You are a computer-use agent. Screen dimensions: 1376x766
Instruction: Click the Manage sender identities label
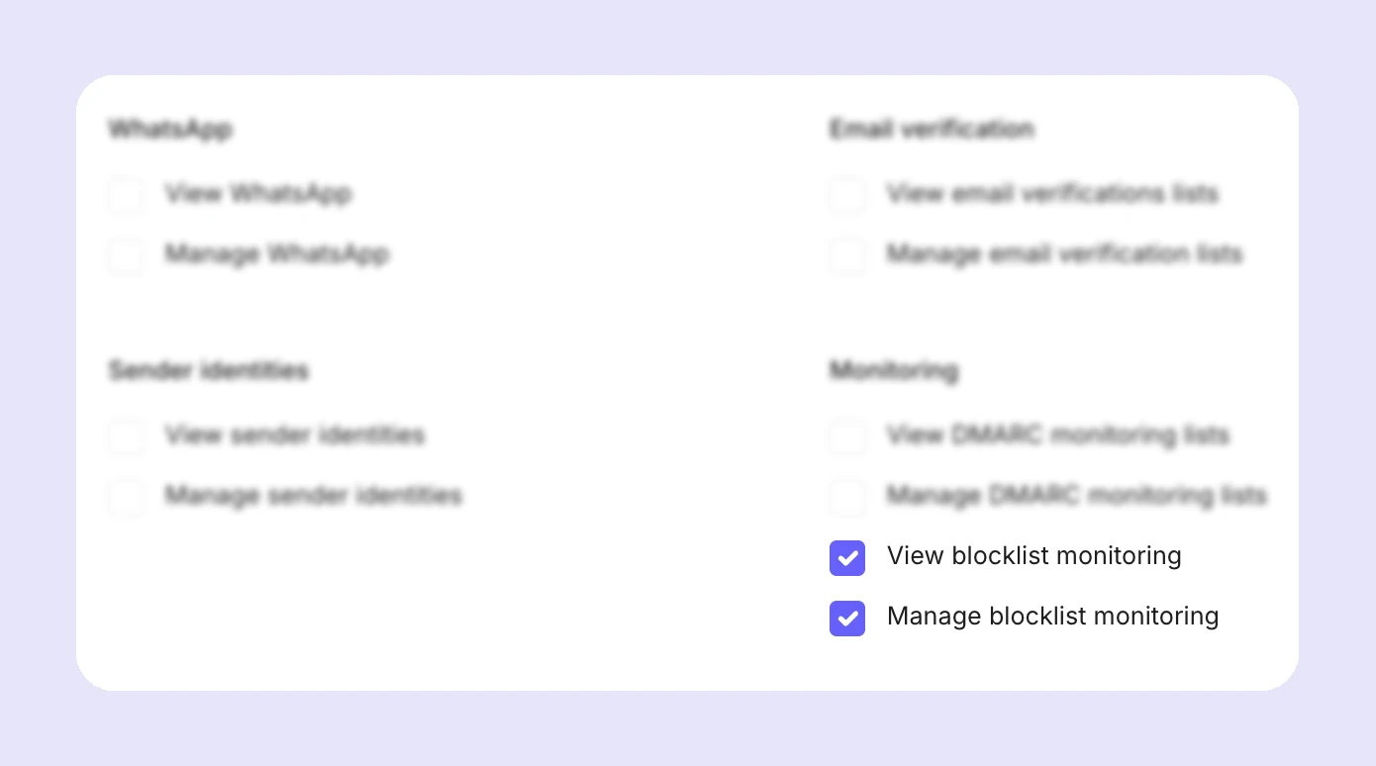(313, 496)
